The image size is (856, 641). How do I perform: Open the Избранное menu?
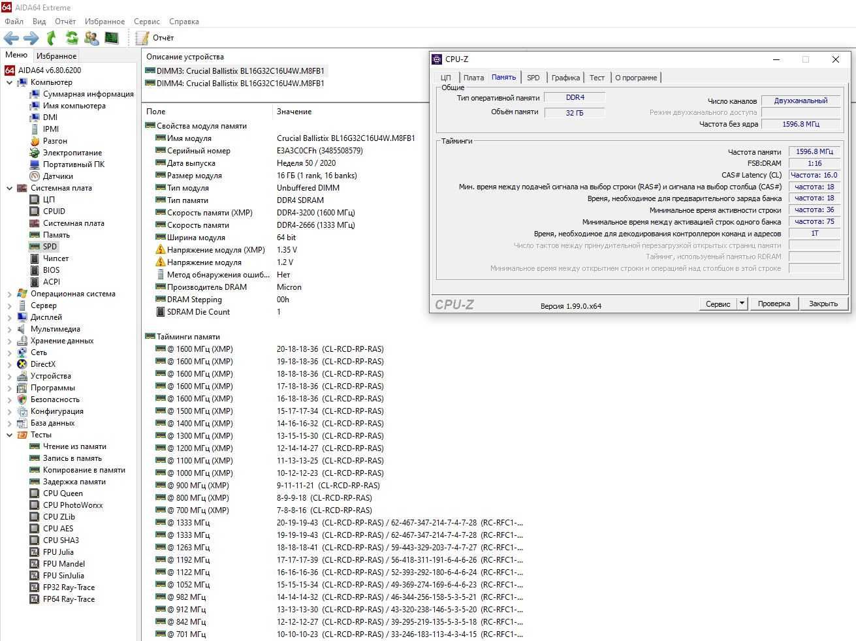click(104, 22)
